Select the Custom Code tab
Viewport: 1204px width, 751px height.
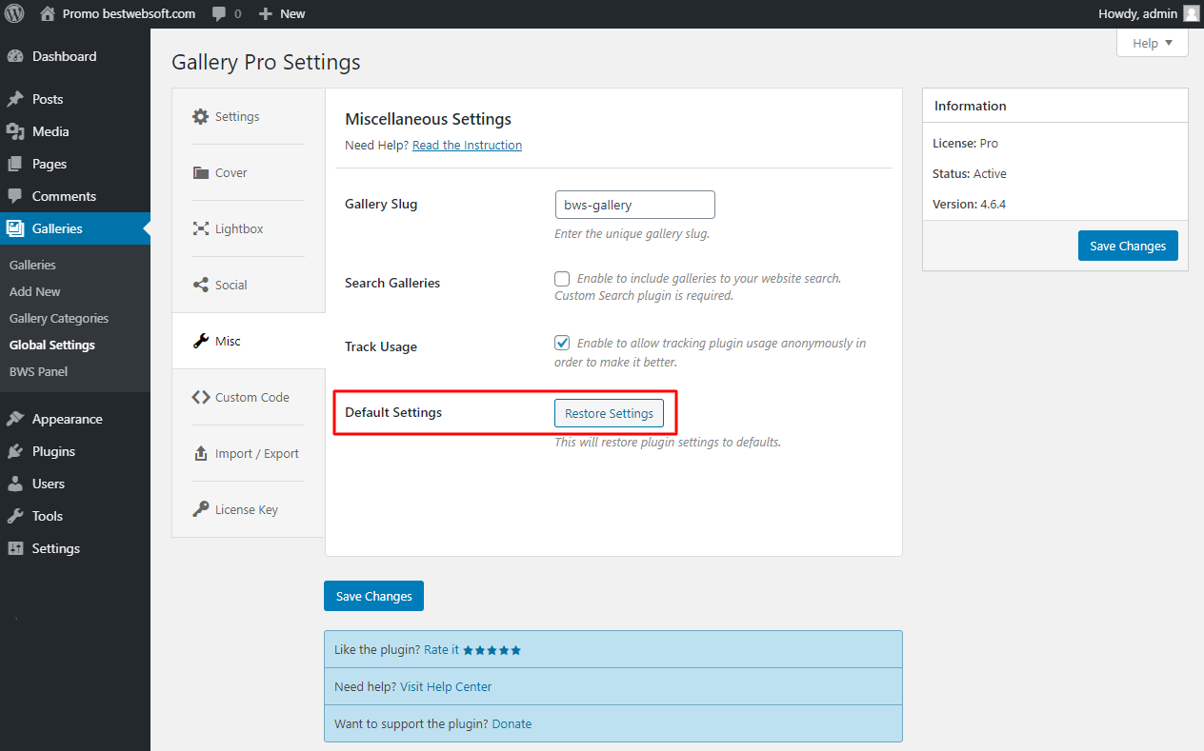coord(248,397)
